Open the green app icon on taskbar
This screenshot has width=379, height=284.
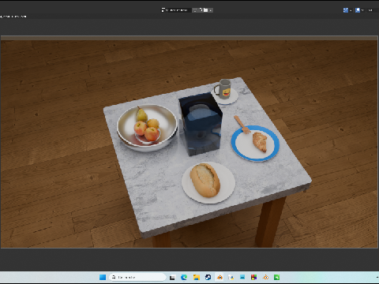277,277
